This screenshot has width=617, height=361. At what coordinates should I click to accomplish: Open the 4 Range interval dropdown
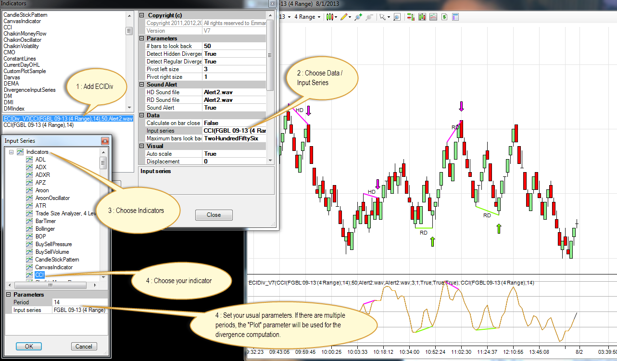307,17
